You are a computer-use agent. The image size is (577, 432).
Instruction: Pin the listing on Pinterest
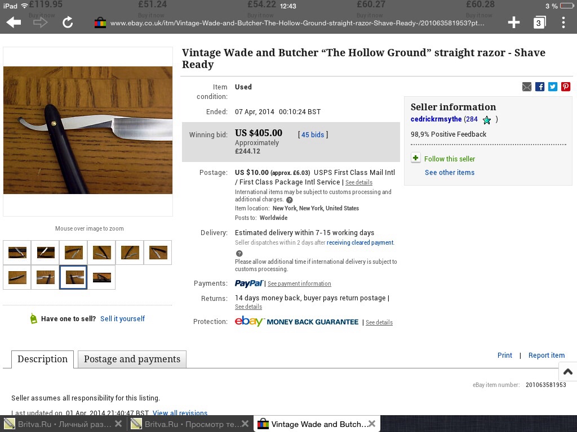pos(566,87)
